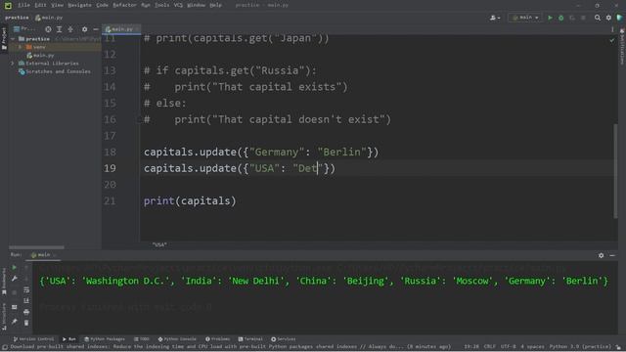Image resolution: width=626 pixels, height=352 pixels.
Task: Click the Select Opened File target icon
Action: (x=48, y=29)
